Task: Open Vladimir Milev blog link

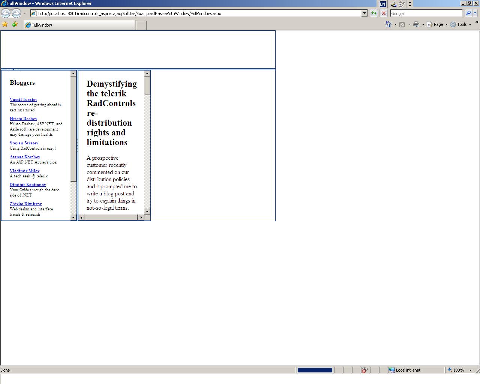Action: (24, 171)
